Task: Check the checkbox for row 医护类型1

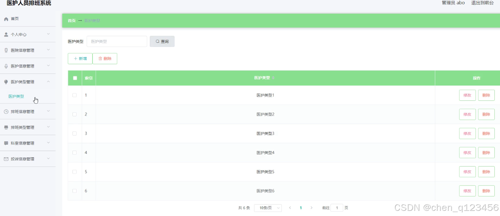Action: click(74, 95)
